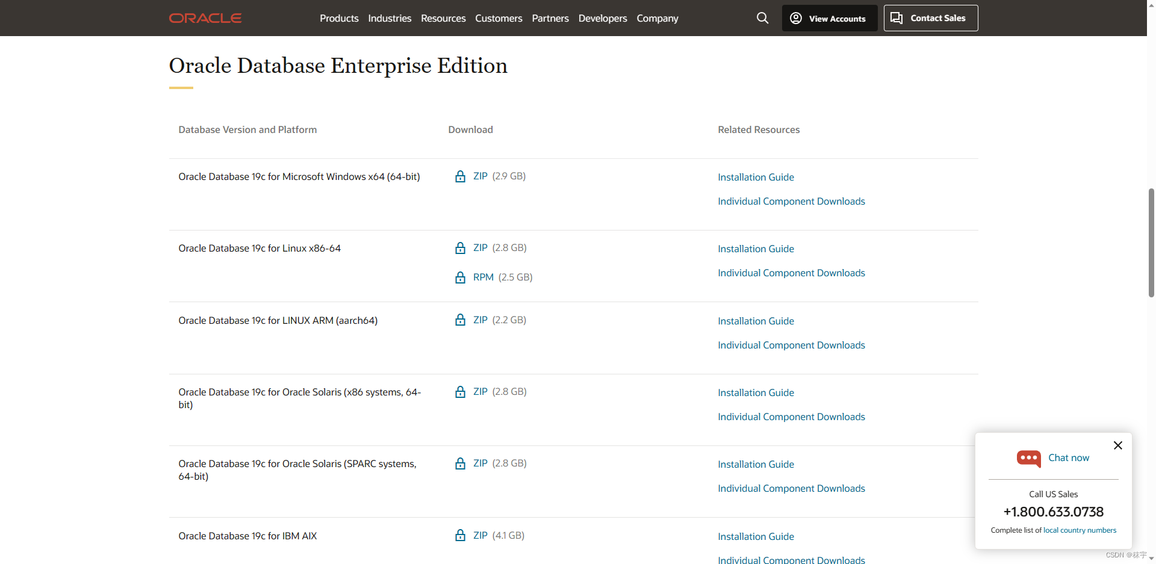Click lock icon for Solaris x86 ZIP
This screenshot has height=564, width=1156.
(461, 392)
